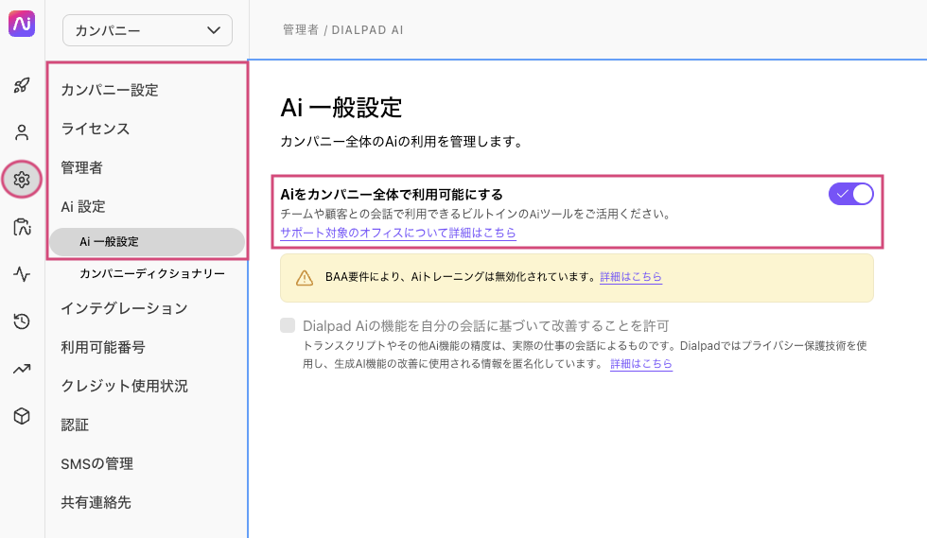Click 詳細はこちら link under privacy description
The width and height of the screenshot is (927, 538).
(x=641, y=364)
